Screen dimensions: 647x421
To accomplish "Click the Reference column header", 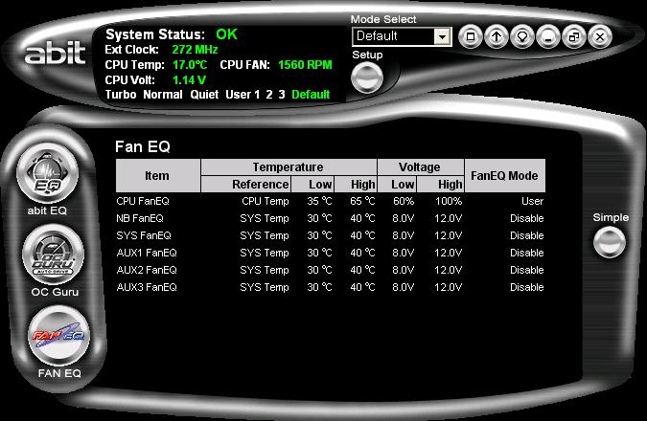I will (x=246, y=184).
